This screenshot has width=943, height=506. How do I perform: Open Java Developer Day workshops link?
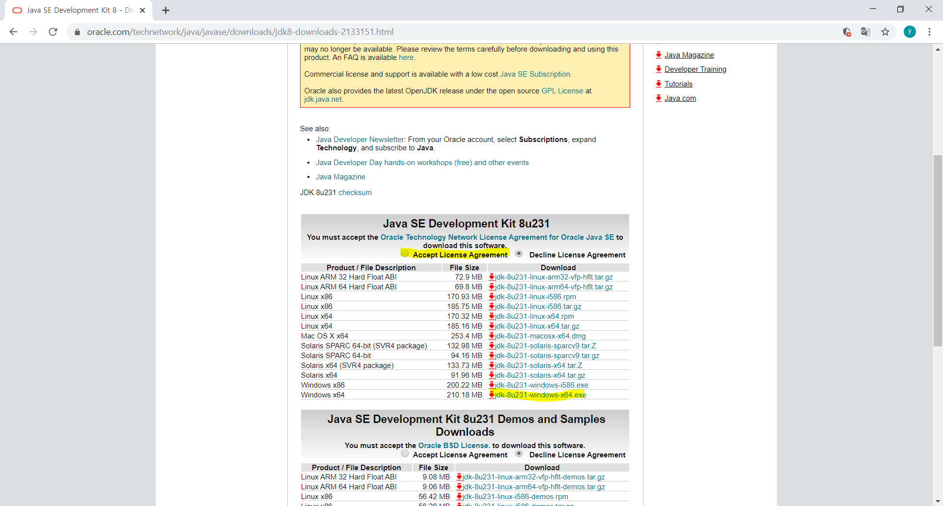422,163
